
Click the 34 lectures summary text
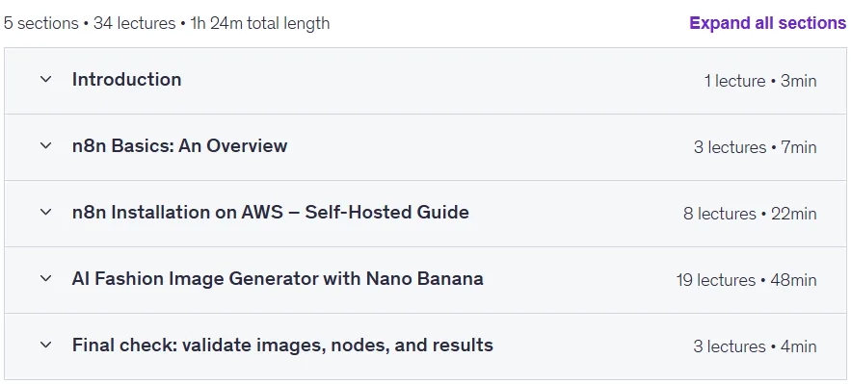coord(135,23)
